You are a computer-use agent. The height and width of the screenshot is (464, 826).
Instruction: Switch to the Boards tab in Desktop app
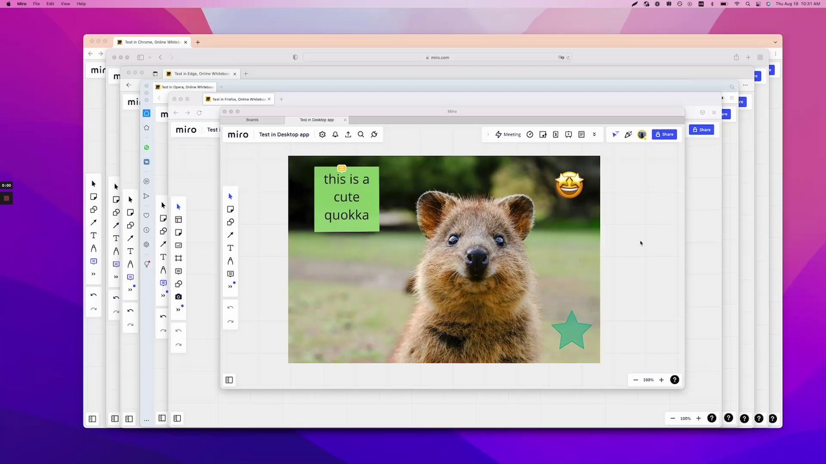tap(252, 120)
